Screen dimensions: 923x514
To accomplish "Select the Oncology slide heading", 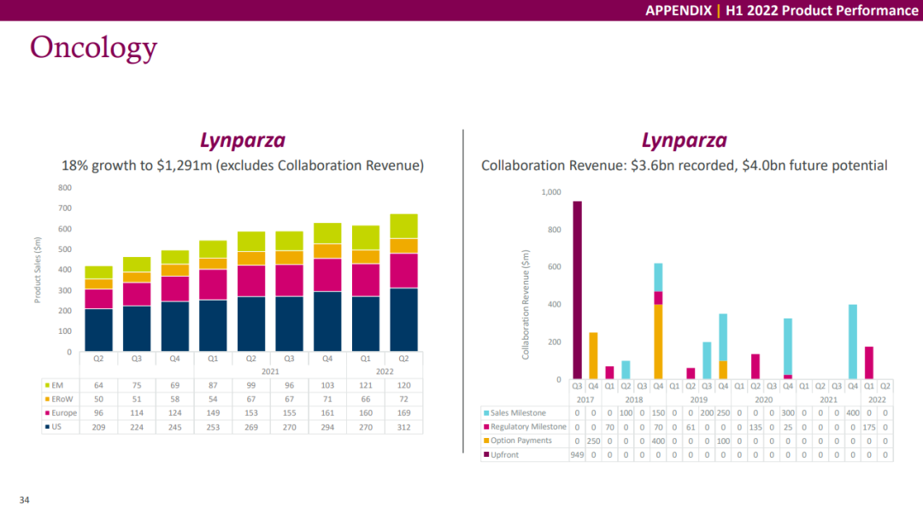I will pyautogui.click(x=94, y=48).
